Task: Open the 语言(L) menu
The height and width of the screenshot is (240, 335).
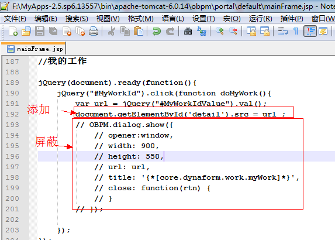Action: pyautogui.click(x=173, y=19)
